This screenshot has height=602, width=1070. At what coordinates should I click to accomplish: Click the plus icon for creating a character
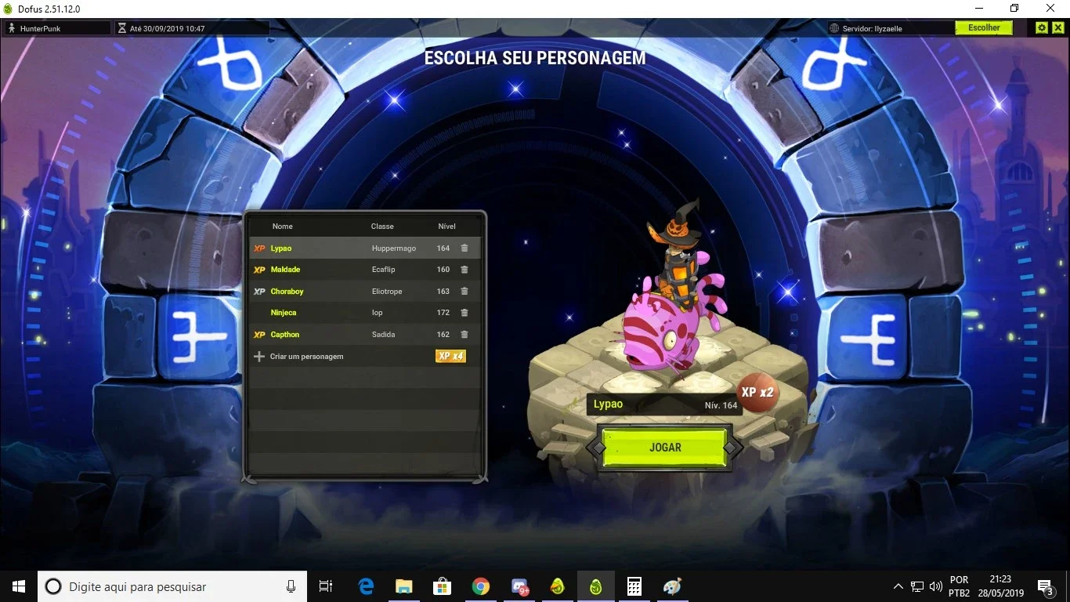pos(259,357)
